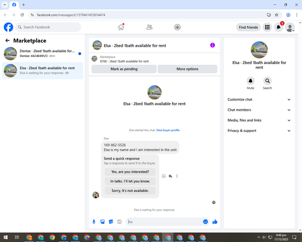
Task: Open the Denise conversation in the list
Action: click(42, 54)
